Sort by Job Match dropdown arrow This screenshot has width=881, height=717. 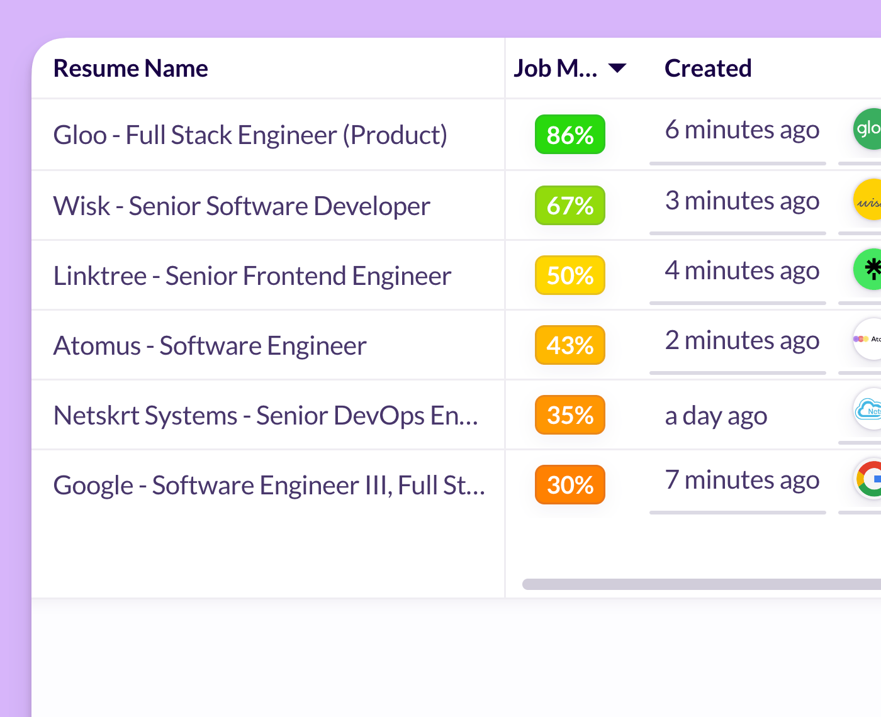[x=618, y=68]
